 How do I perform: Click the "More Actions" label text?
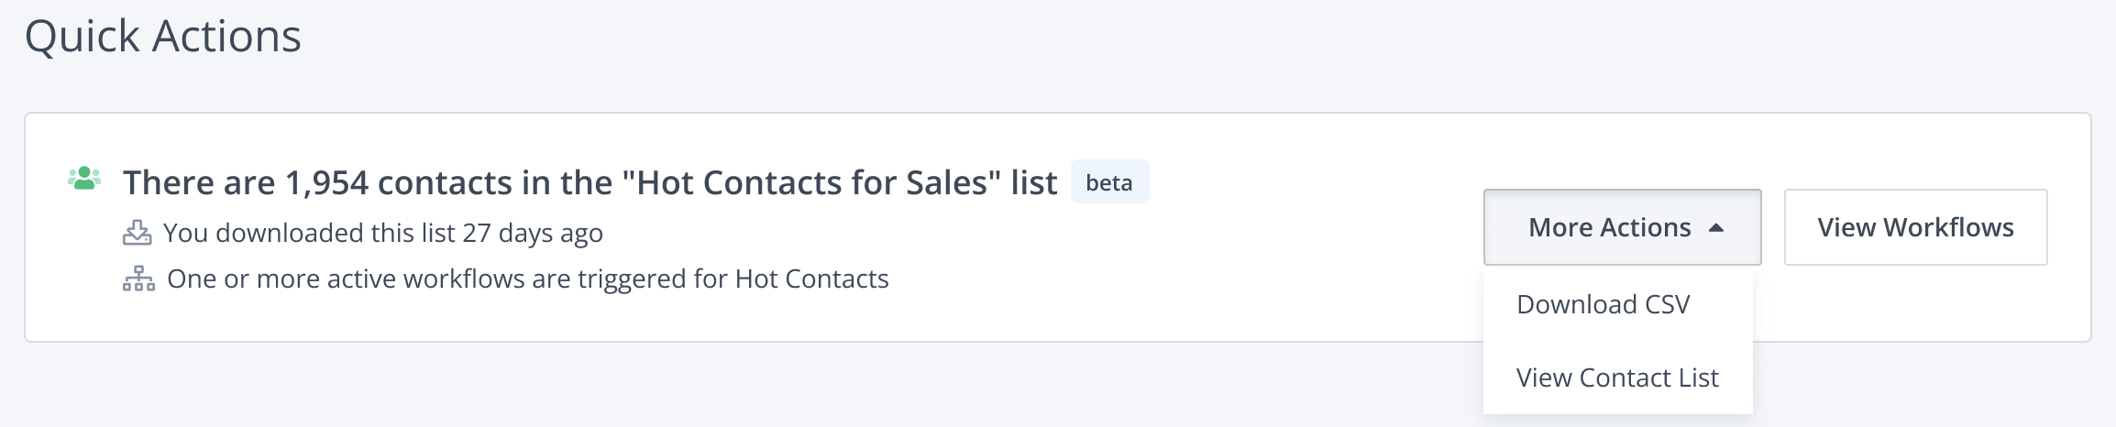[1609, 227]
